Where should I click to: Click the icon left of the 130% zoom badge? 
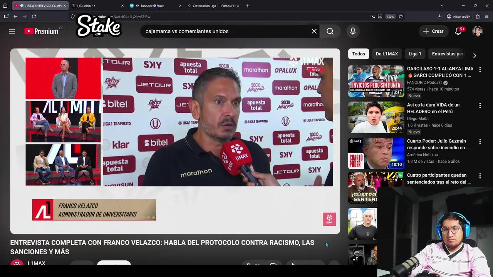[x=380, y=17]
